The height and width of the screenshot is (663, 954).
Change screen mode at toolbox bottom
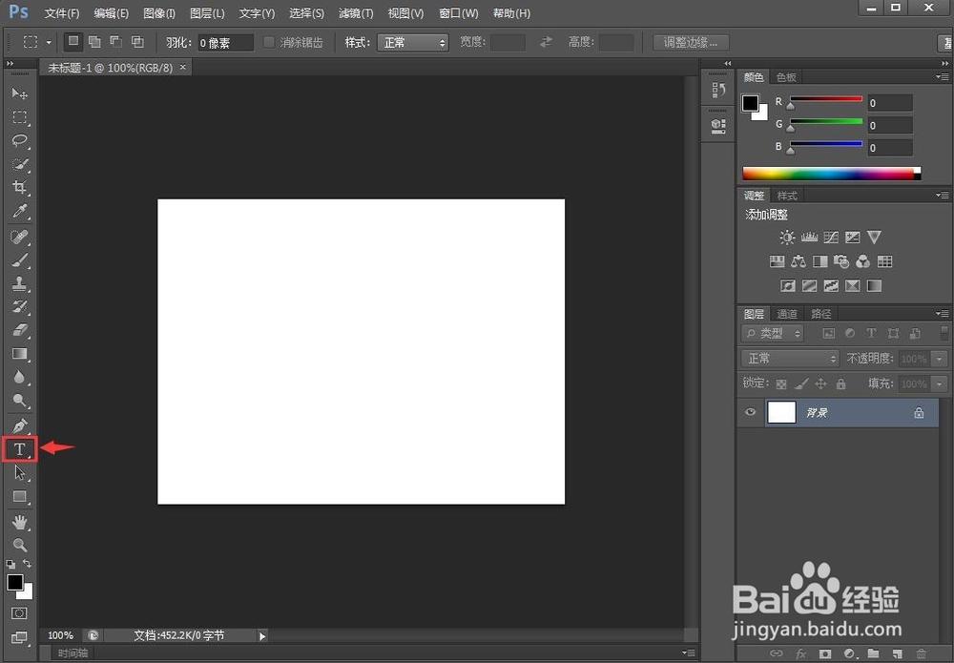click(19, 637)
